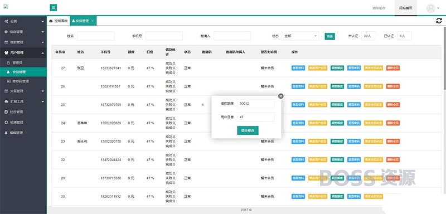
Task: Expand the 设置 sidebar menu arrow
Action: 43,21
